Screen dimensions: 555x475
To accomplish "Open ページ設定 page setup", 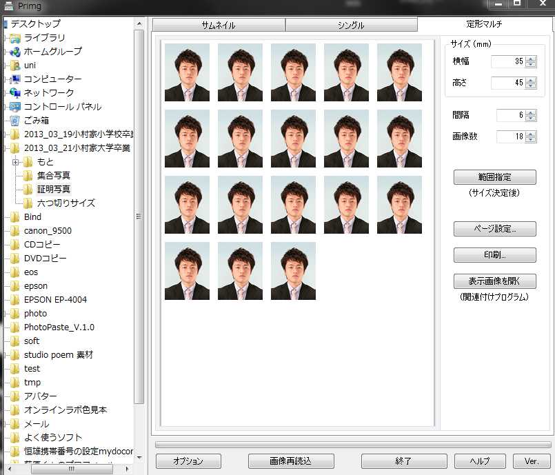I will (494, 228).
